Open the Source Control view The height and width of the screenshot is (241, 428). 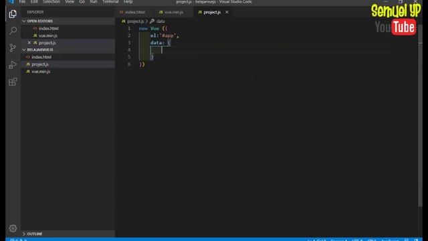[13, 48]
